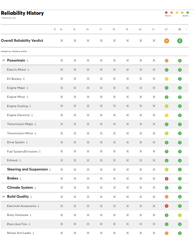Click info icon next to Powertrain
Viewport: 194px width, 236px height.
pyautogui.click(x=27, y=61)
